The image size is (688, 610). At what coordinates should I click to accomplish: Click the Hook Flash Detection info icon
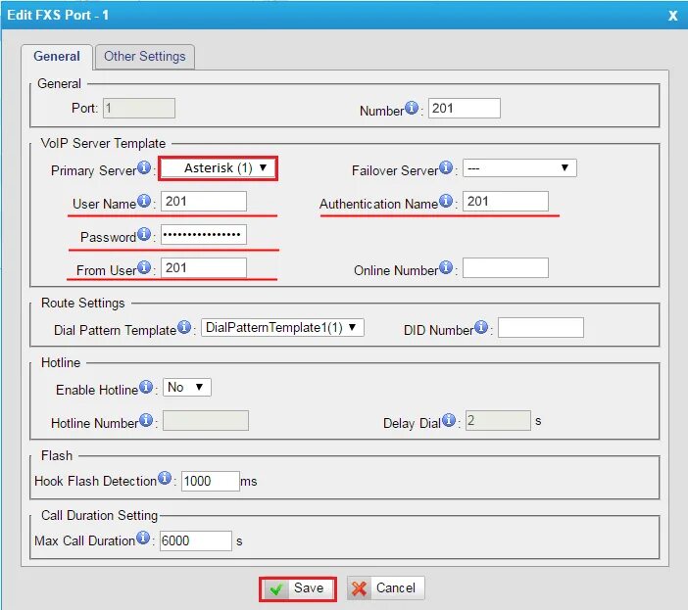coord(165,478)
